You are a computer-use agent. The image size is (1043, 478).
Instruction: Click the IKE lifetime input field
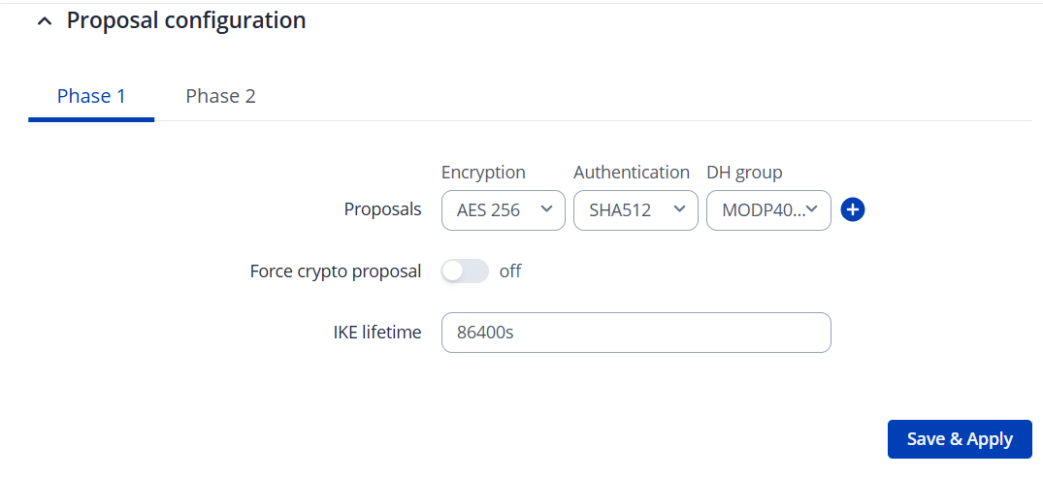click(636, 333)
